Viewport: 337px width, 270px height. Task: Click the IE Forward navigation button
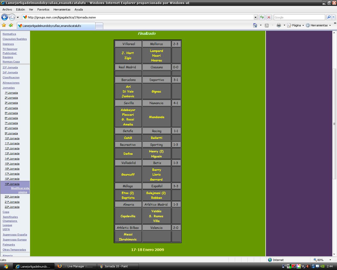click(x=12, y=17)
